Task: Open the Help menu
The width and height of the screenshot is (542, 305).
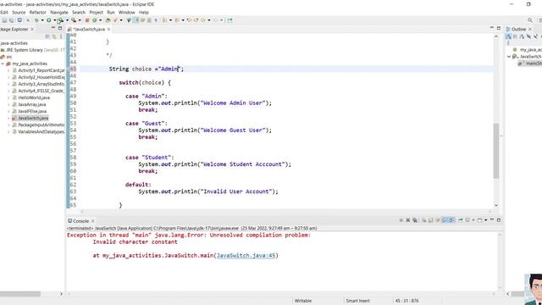Action: [144, 13]
